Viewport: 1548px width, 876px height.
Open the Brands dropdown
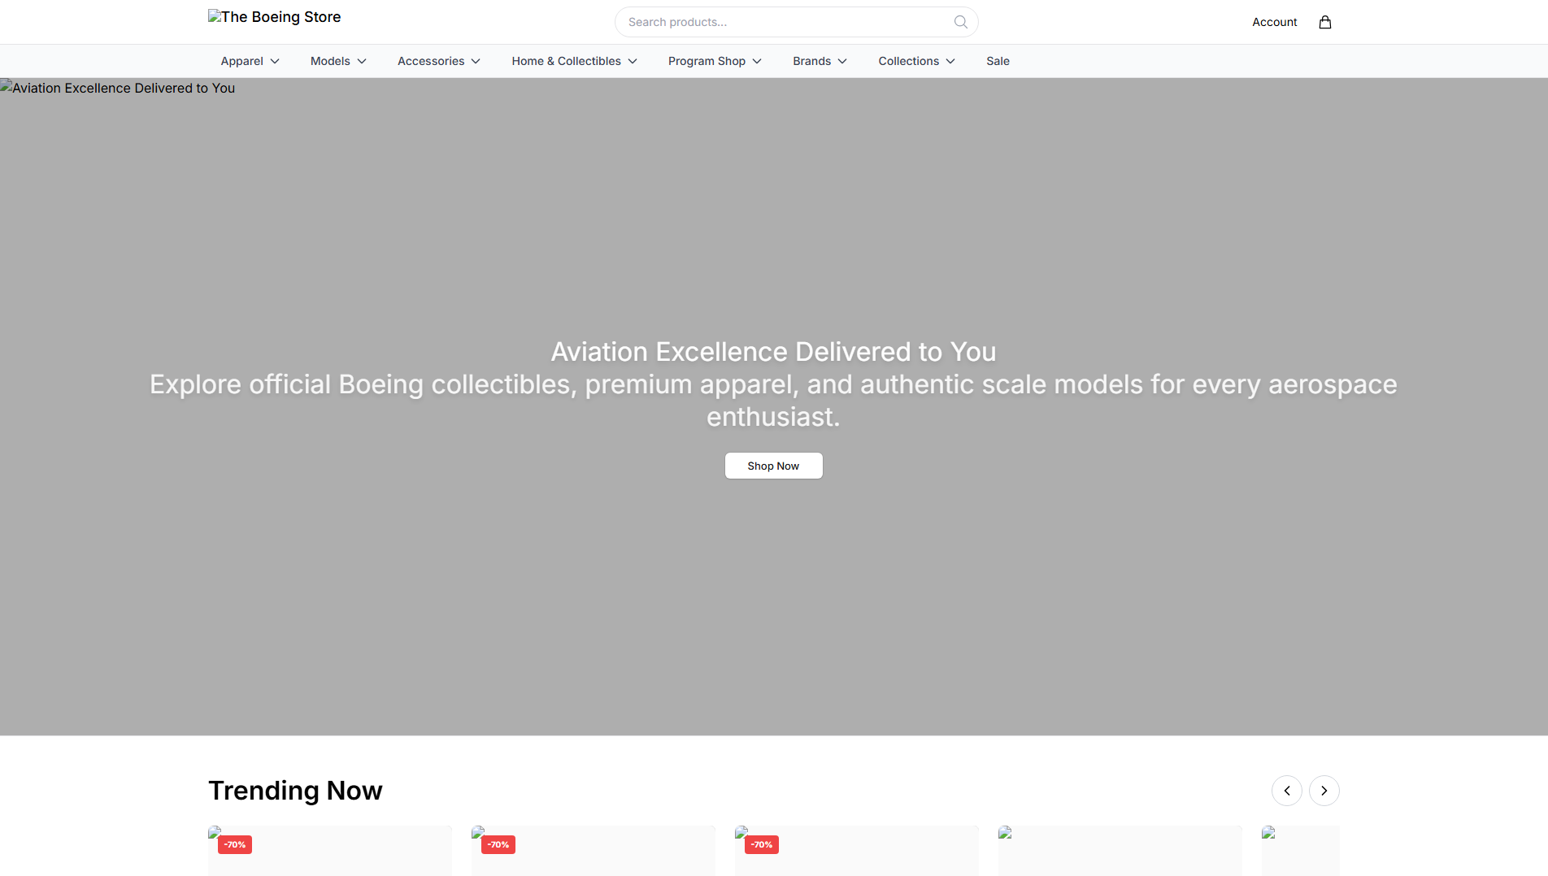pyautogui.click(x=820, y=61)
